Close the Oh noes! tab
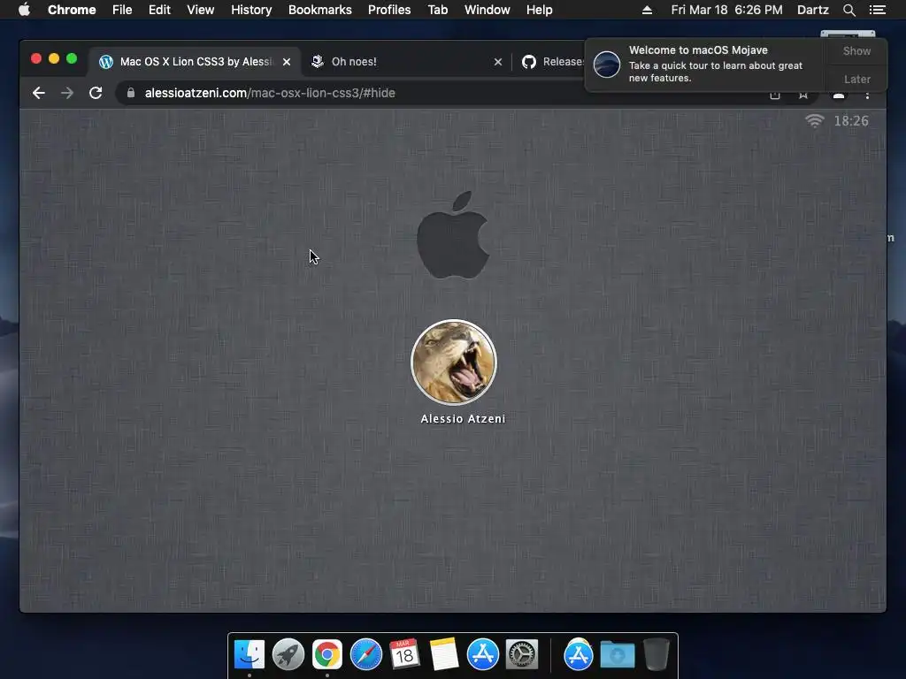This screenshot has width=906, height=679. click(498, 62)
